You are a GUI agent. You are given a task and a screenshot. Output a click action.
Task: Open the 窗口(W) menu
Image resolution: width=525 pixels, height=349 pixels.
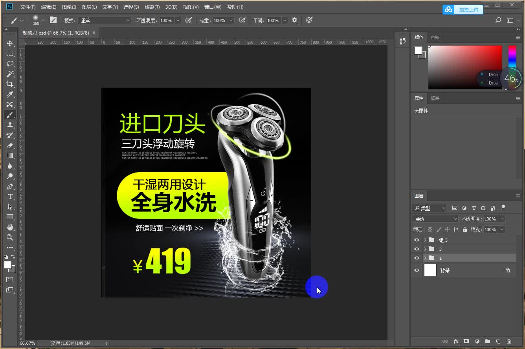[x=213, y=7]
